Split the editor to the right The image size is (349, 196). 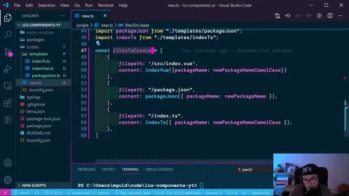330,16
